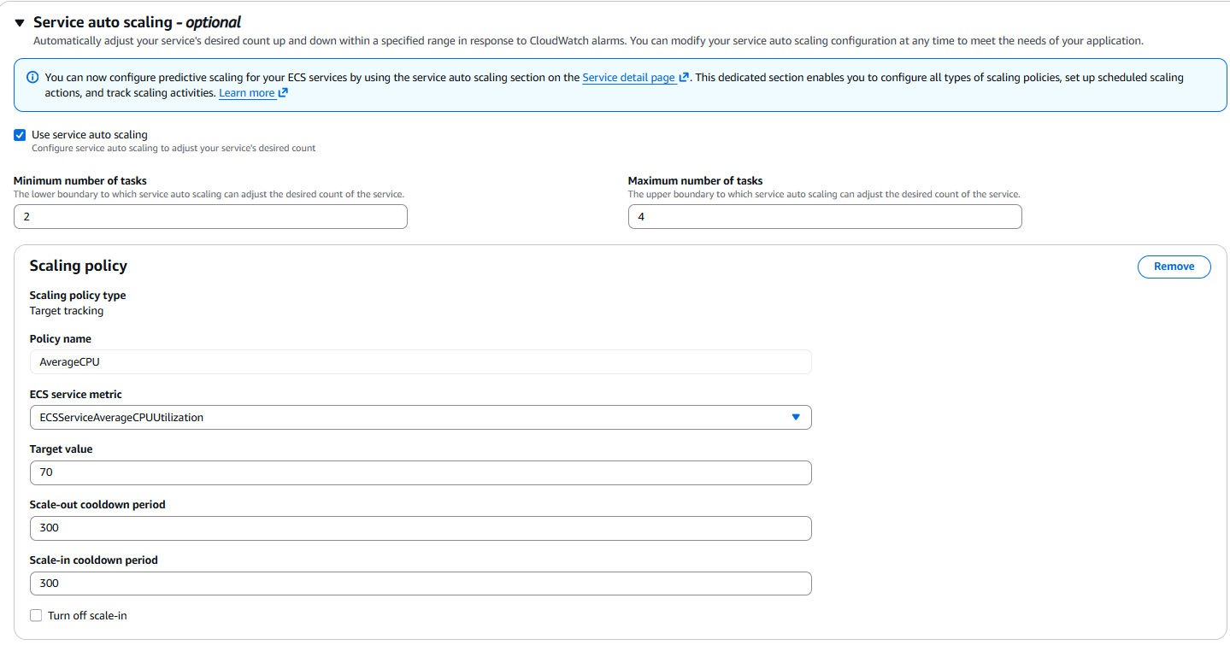Click external-link icon next to Learn more
1230x651 pixels.
point(283,93)
